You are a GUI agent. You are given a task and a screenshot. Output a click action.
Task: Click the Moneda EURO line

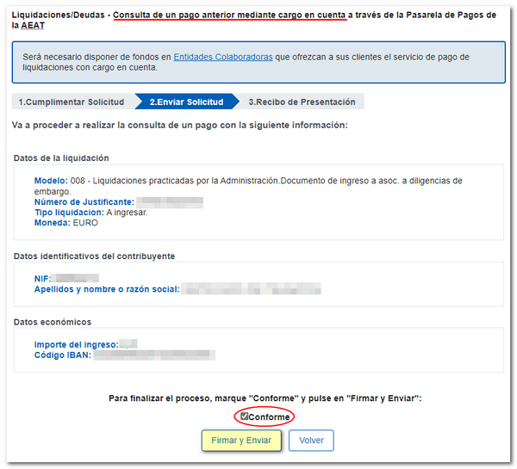pyautogui.click(x=65, y=222)
